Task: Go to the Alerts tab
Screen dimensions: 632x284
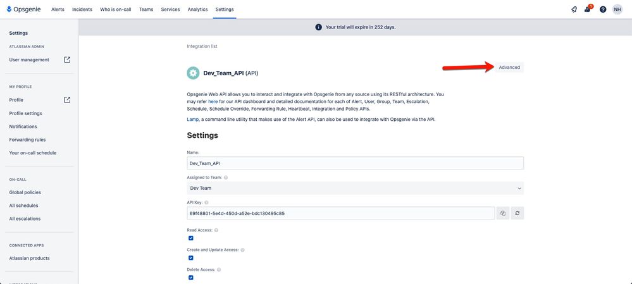Action: click(58, 9)
